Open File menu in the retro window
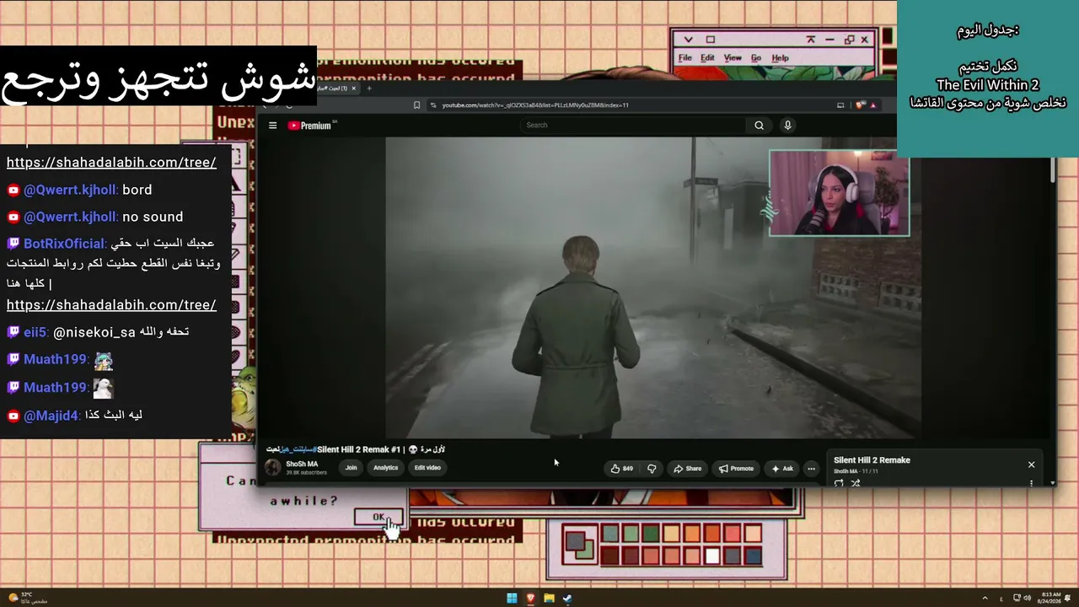Viewport: 1079px width, 607px height. [x=685, y=58]
